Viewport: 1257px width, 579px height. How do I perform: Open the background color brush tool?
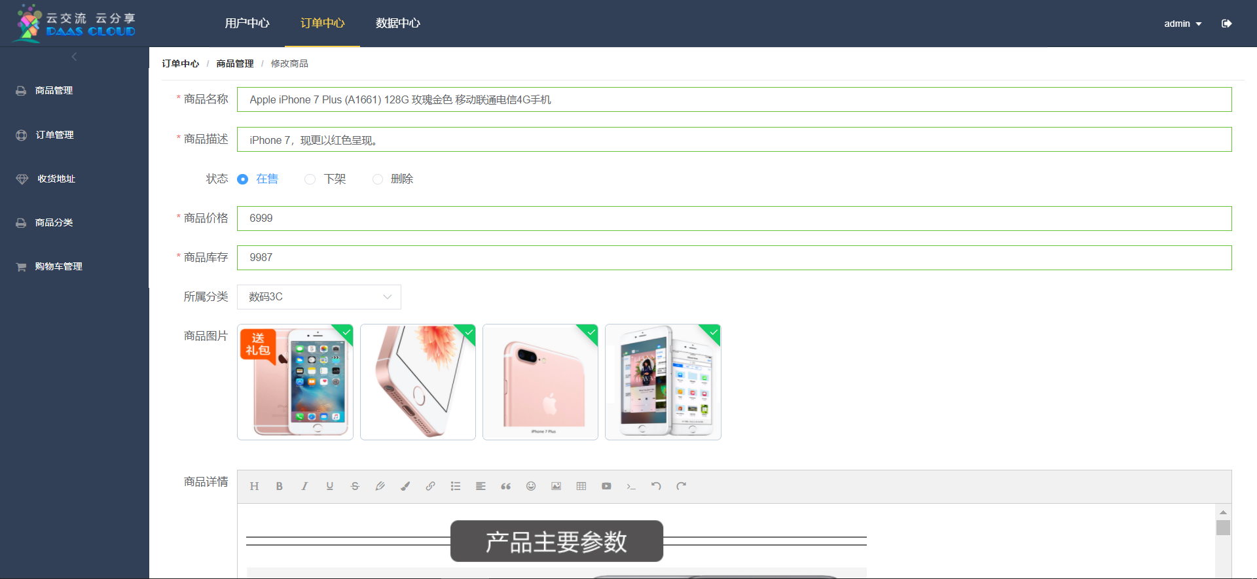coord(405,486)
